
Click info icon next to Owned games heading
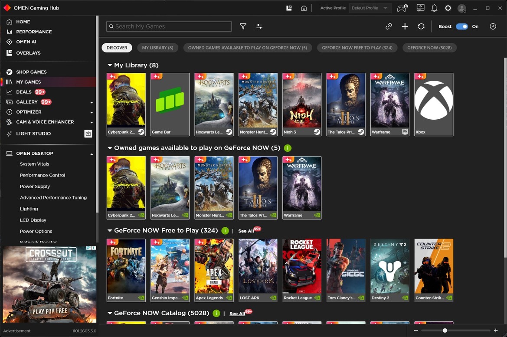point(288,148)
